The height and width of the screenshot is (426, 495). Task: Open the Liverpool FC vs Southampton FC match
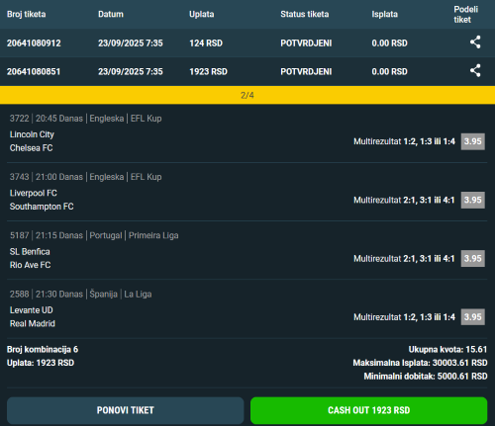42,200
